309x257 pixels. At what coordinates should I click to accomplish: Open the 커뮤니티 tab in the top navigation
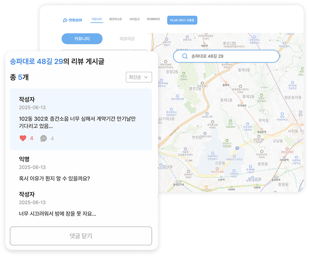(x=97, y=20)
